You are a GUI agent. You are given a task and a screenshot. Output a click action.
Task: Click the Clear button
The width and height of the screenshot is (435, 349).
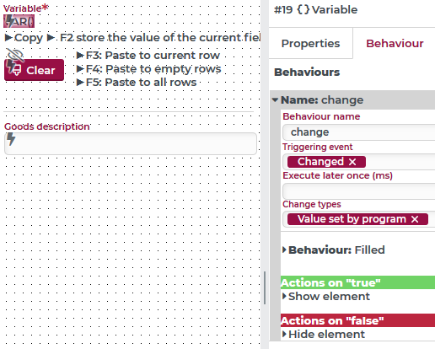coord(34,70)
